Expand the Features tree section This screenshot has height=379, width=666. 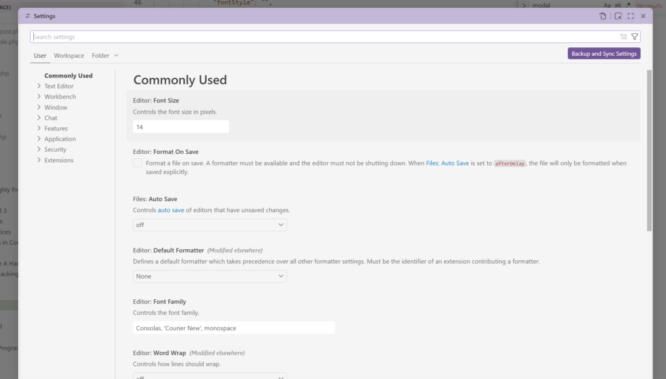[39, 128]
